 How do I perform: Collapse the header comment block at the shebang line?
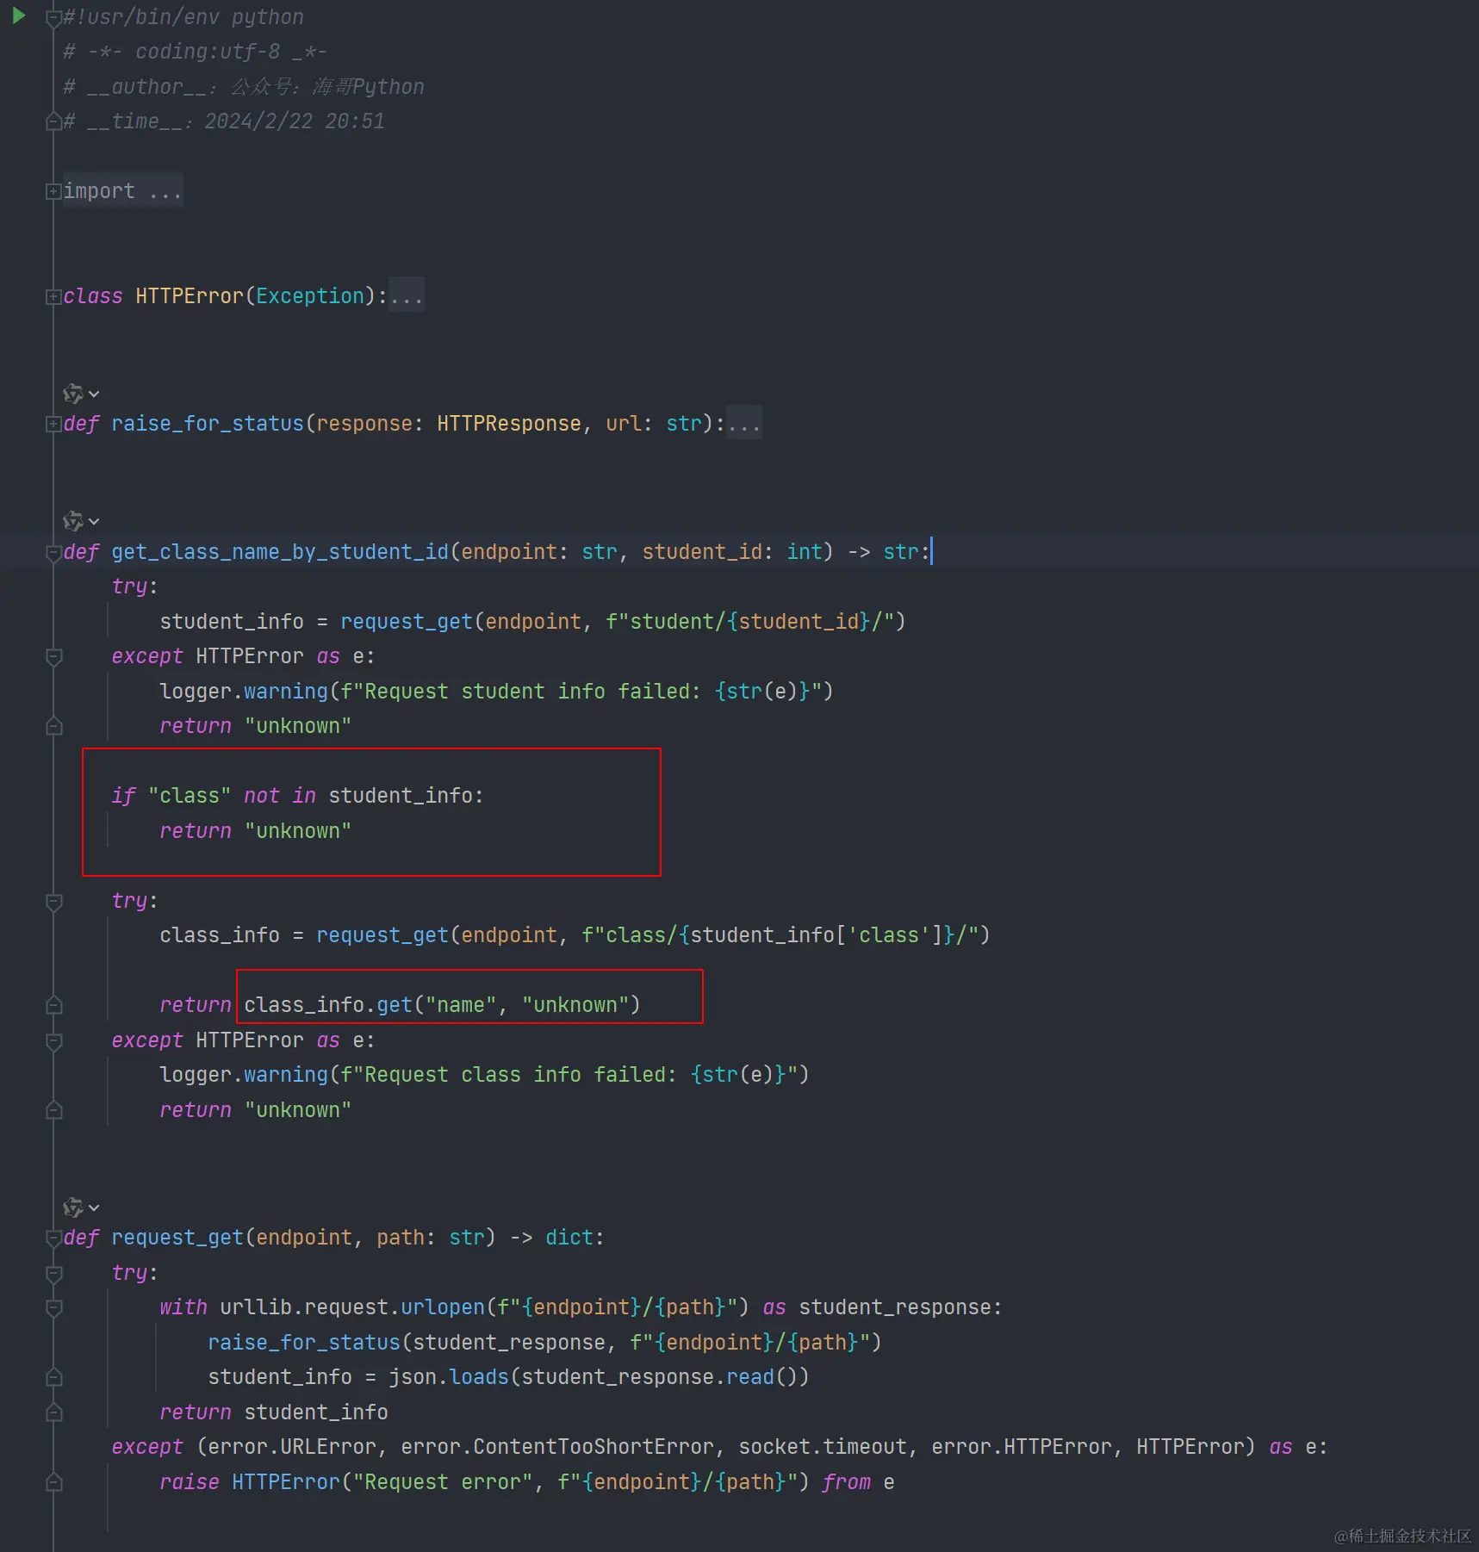[x=53, y=17]
